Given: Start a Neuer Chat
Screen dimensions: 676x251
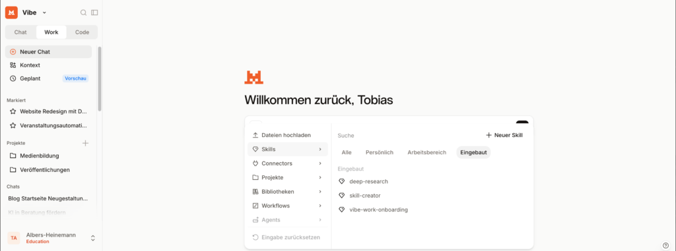Looking at the screenshot, I should point(48,51).
